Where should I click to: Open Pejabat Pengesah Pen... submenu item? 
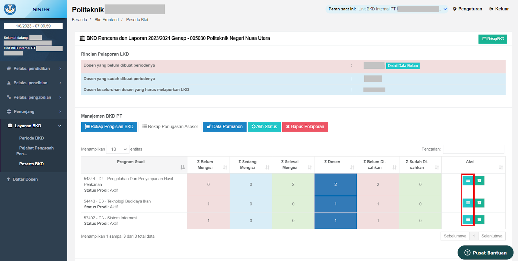pos(35,151)
